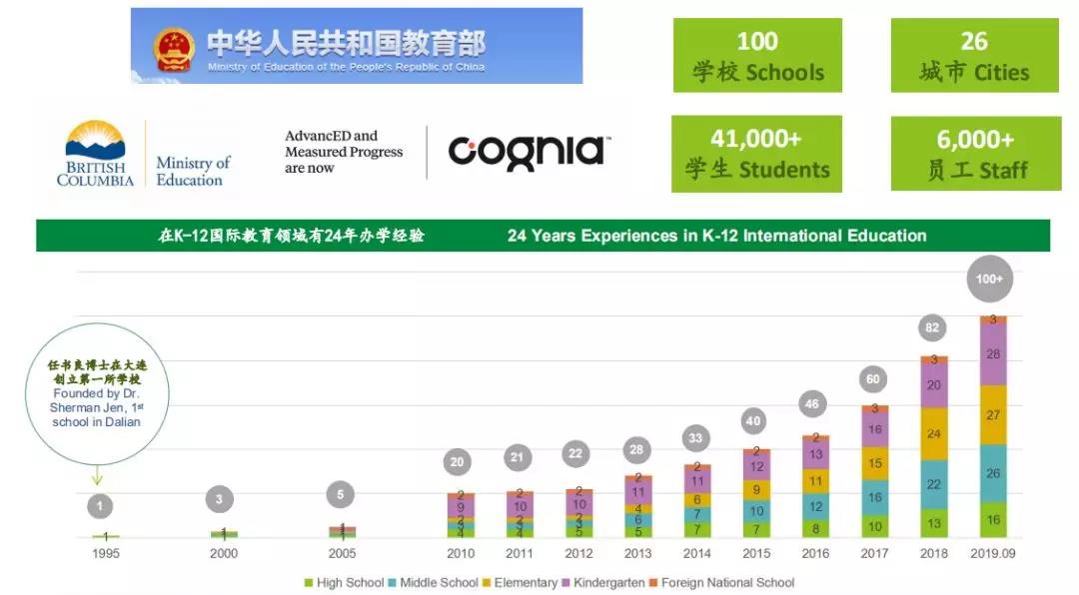Select the gray 100+ total bubble

click(x=989, y=280)
